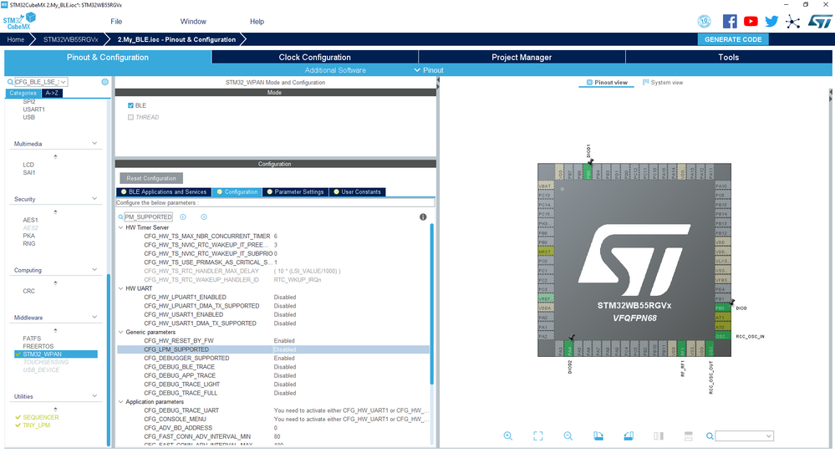
Task: Open the File menu
Action: point(116,21)
